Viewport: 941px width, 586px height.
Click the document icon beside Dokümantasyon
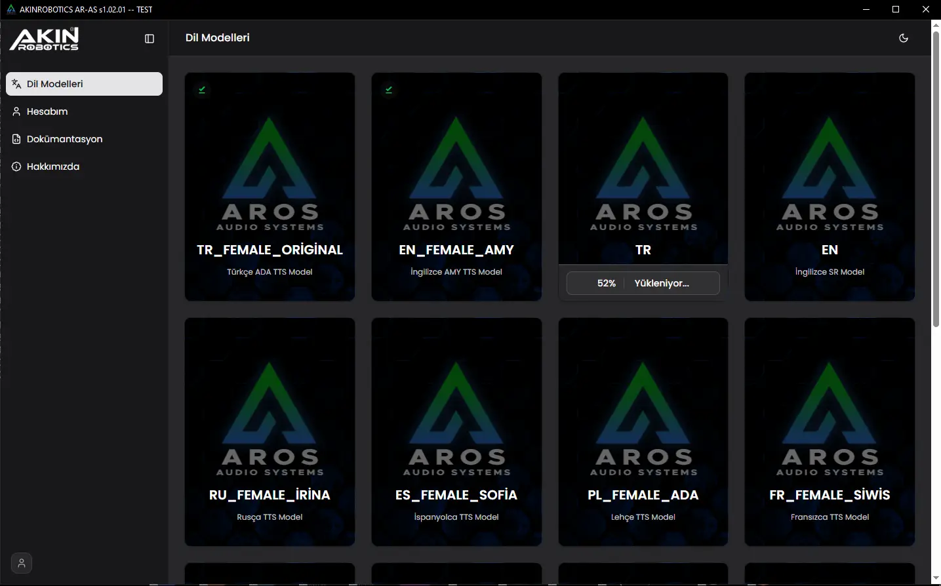pyautogui.click(x=16, y=139)
